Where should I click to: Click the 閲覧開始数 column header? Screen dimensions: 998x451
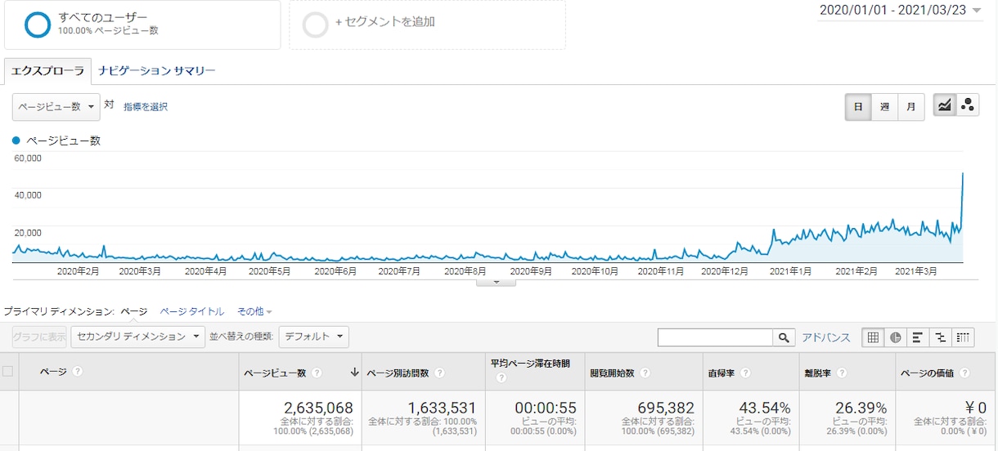(612, 373)
